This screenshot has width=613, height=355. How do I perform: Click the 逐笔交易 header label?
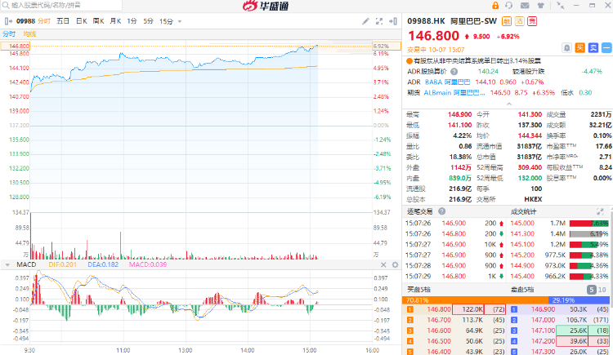(x=419, y=211)
